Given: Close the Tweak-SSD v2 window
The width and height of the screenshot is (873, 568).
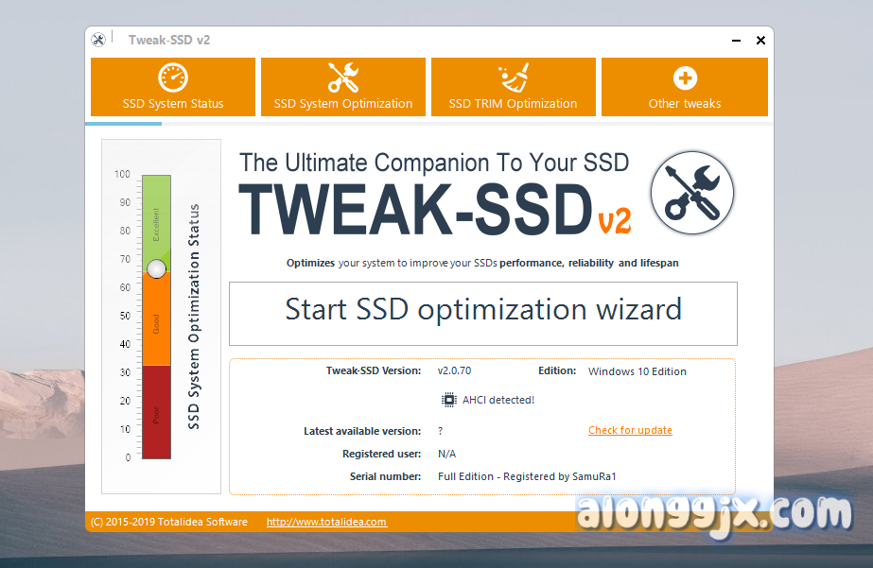Looking at the screenshot, I should pos(760,41).
